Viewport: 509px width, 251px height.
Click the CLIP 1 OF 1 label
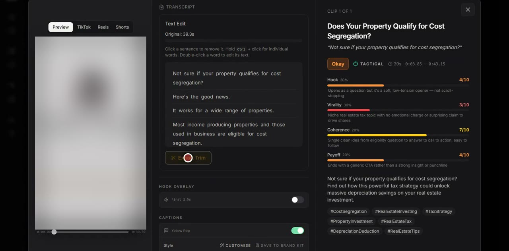[340, 11]
